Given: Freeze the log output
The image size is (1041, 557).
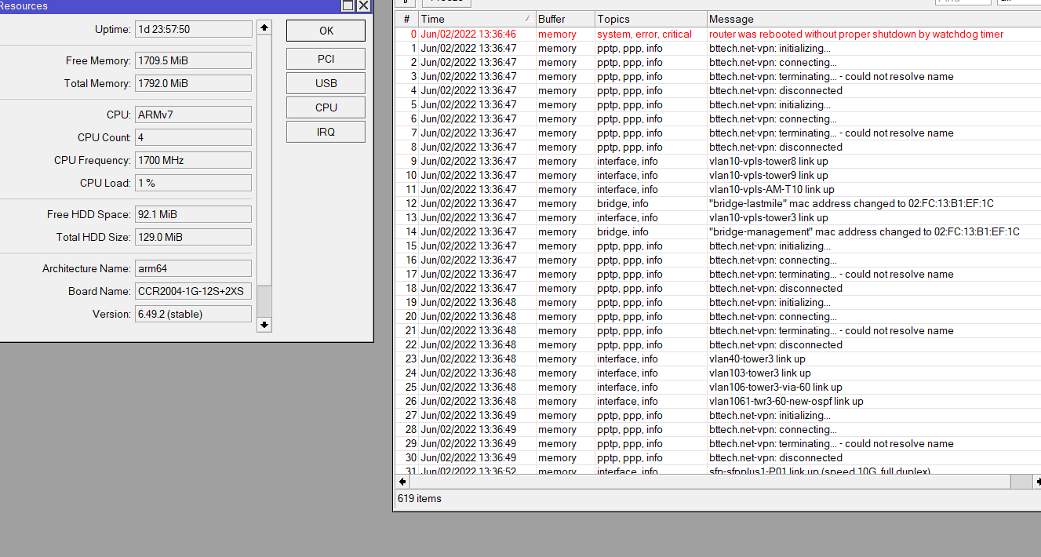Looking at the screenshot, I should point(447,2).
